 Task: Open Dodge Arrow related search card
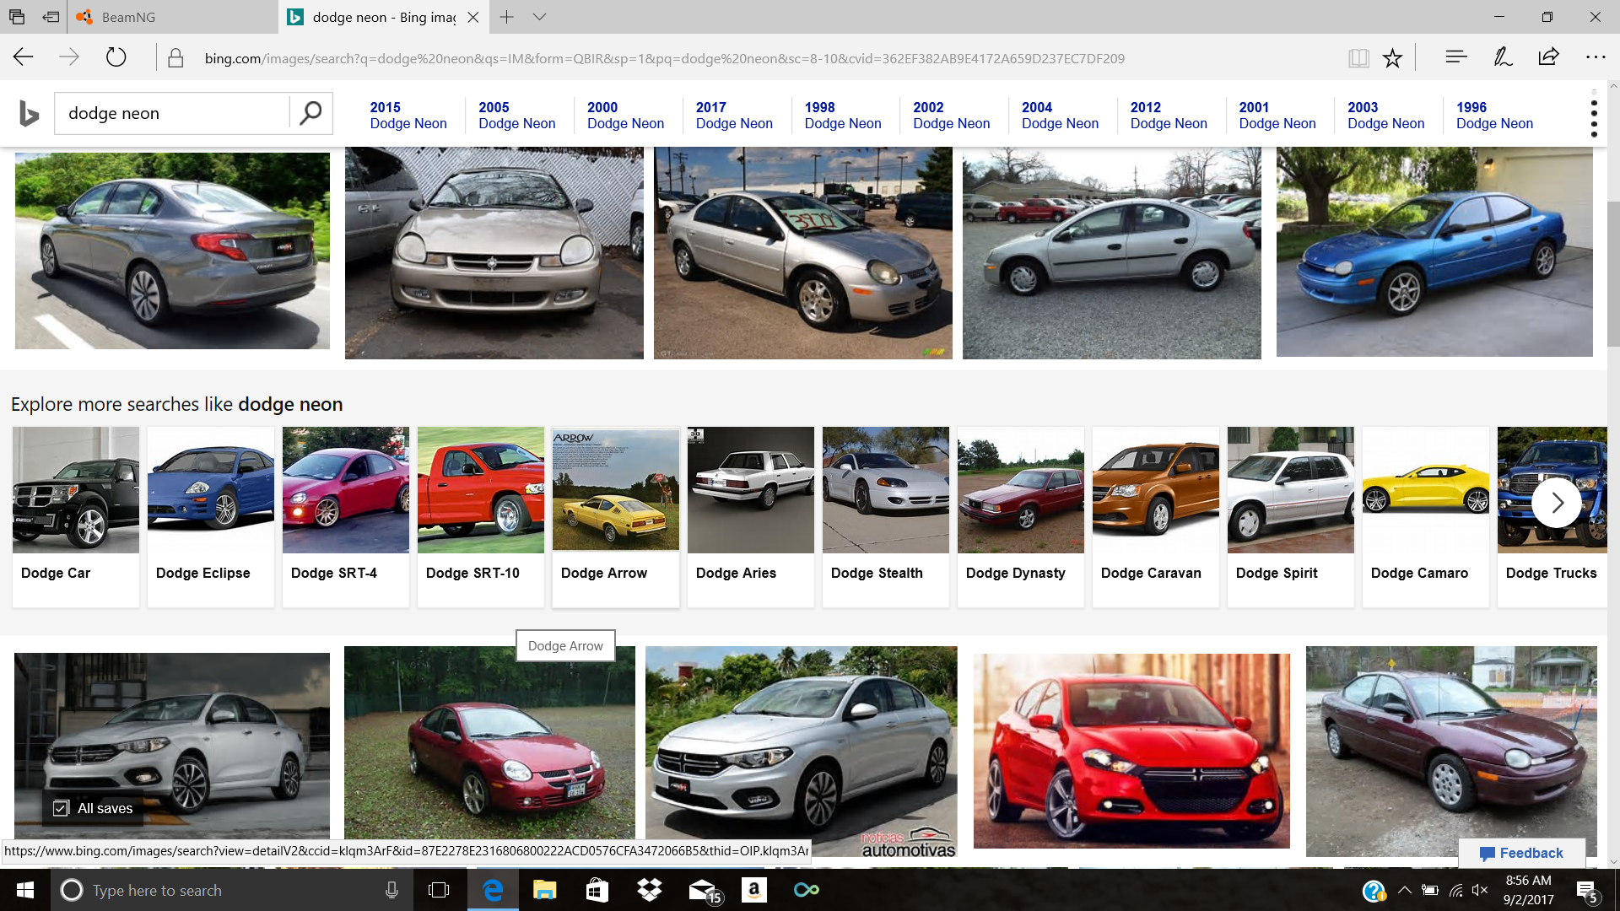616,516
